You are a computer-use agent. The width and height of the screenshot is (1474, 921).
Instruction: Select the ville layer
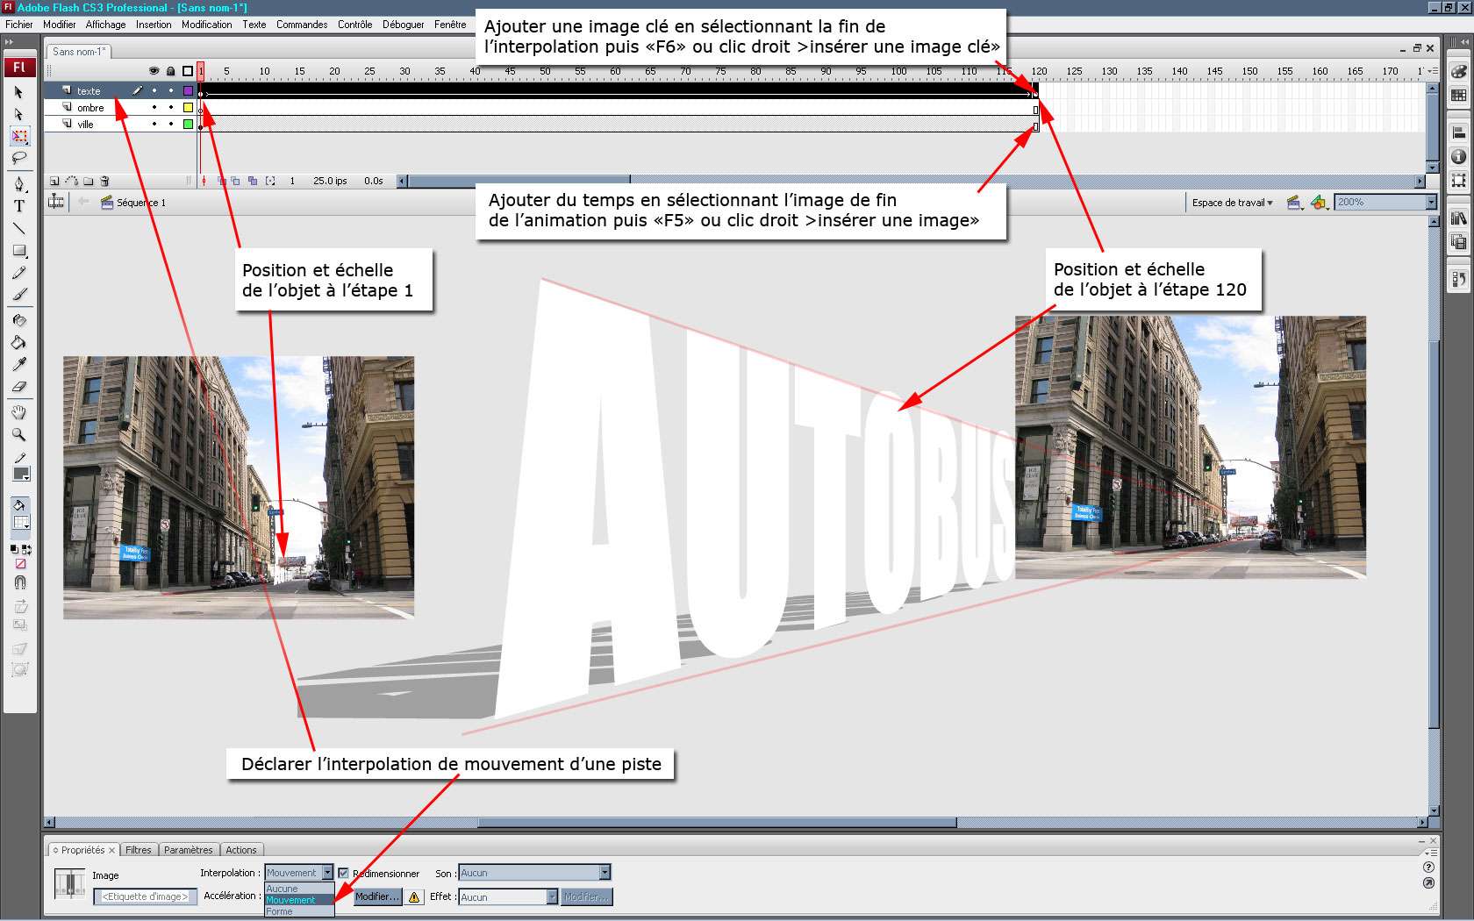85,125
